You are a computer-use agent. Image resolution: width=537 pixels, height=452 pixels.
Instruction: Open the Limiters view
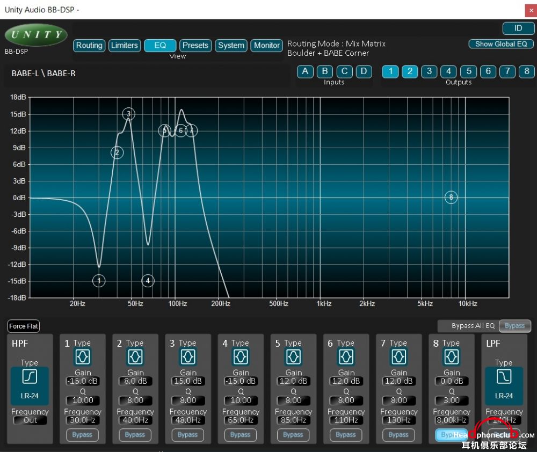click(125, 46)
